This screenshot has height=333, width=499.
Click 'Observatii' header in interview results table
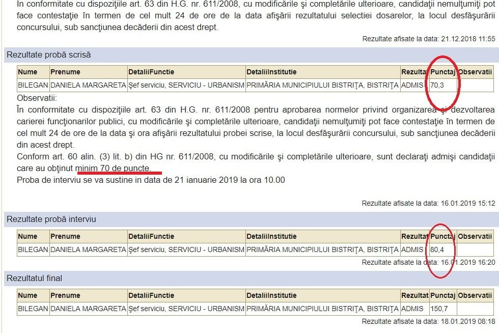coord(475,236)
